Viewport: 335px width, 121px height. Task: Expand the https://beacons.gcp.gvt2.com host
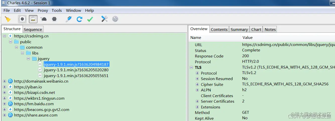point(5,109)
